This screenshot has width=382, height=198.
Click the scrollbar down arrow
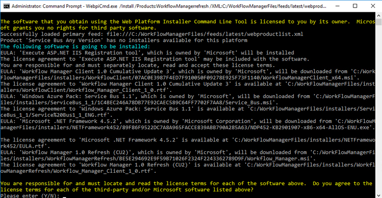coord(379,195)
